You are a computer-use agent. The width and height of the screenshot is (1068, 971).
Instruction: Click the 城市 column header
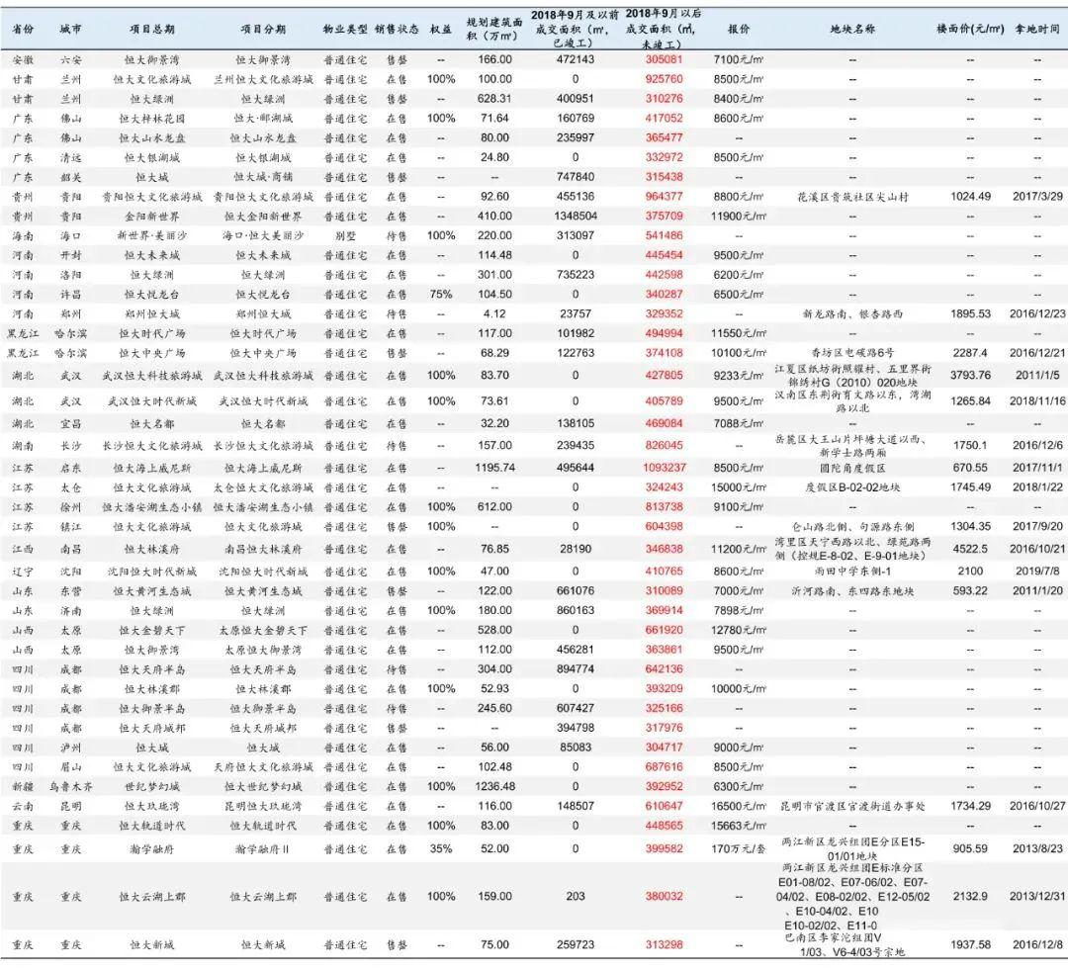tap(71, 30)
